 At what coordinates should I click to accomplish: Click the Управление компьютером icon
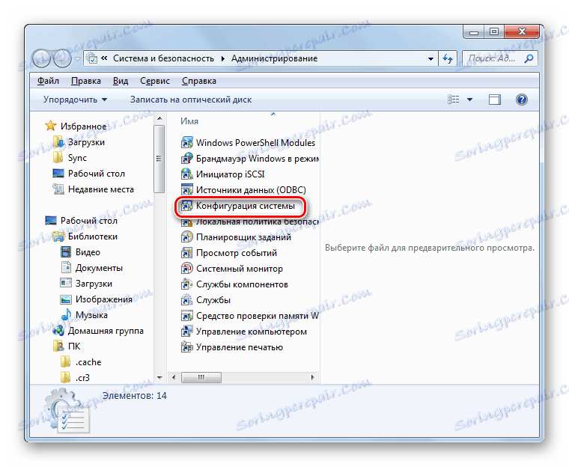pos(186,332)
